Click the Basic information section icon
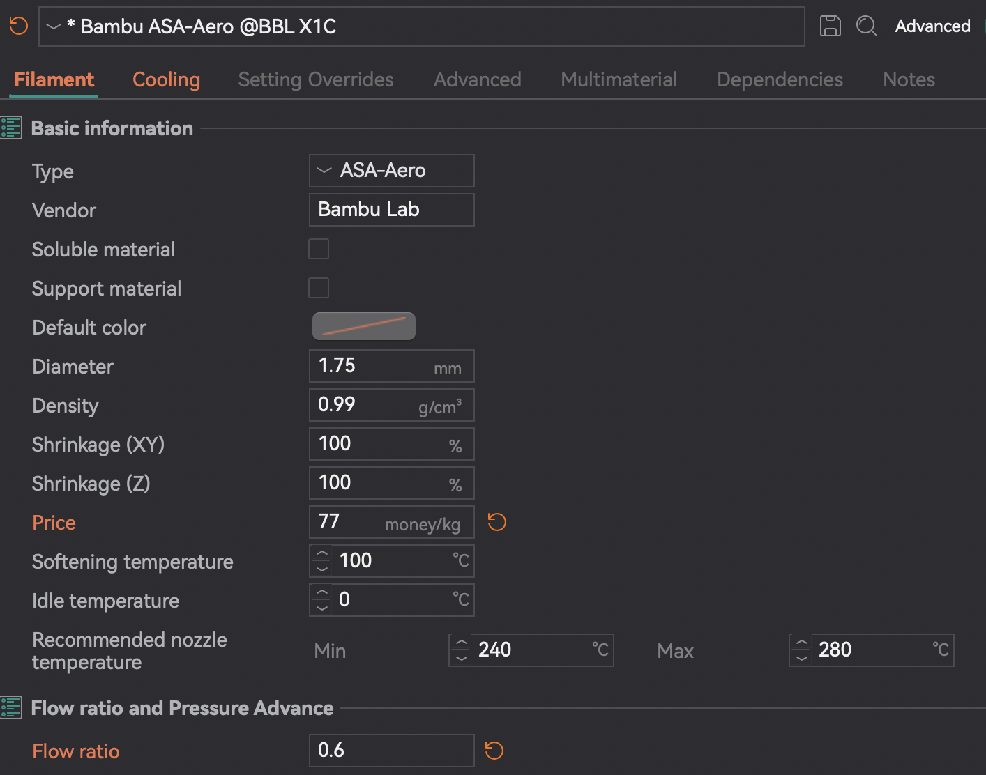This screenshot has height=775, width=986. (x=11, y=128)
